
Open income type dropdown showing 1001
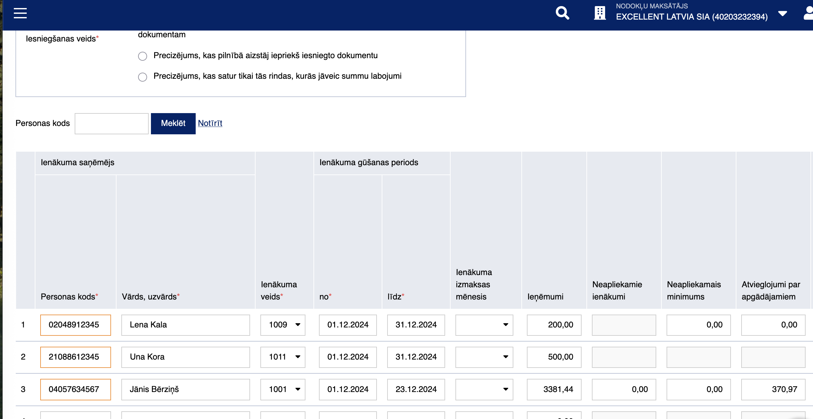[283, 389]
